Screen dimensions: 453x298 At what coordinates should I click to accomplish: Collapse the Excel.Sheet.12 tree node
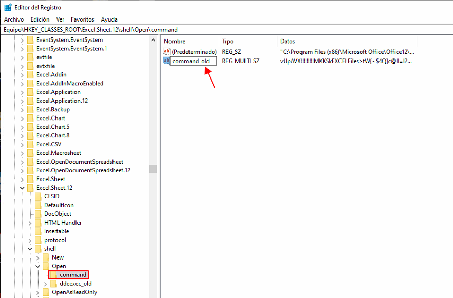(x=22, y=188)
